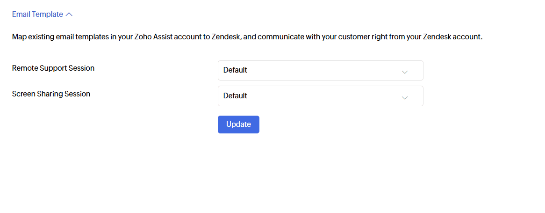
Task: Click the word "Update" on the blue button
Action: (238, 125)
